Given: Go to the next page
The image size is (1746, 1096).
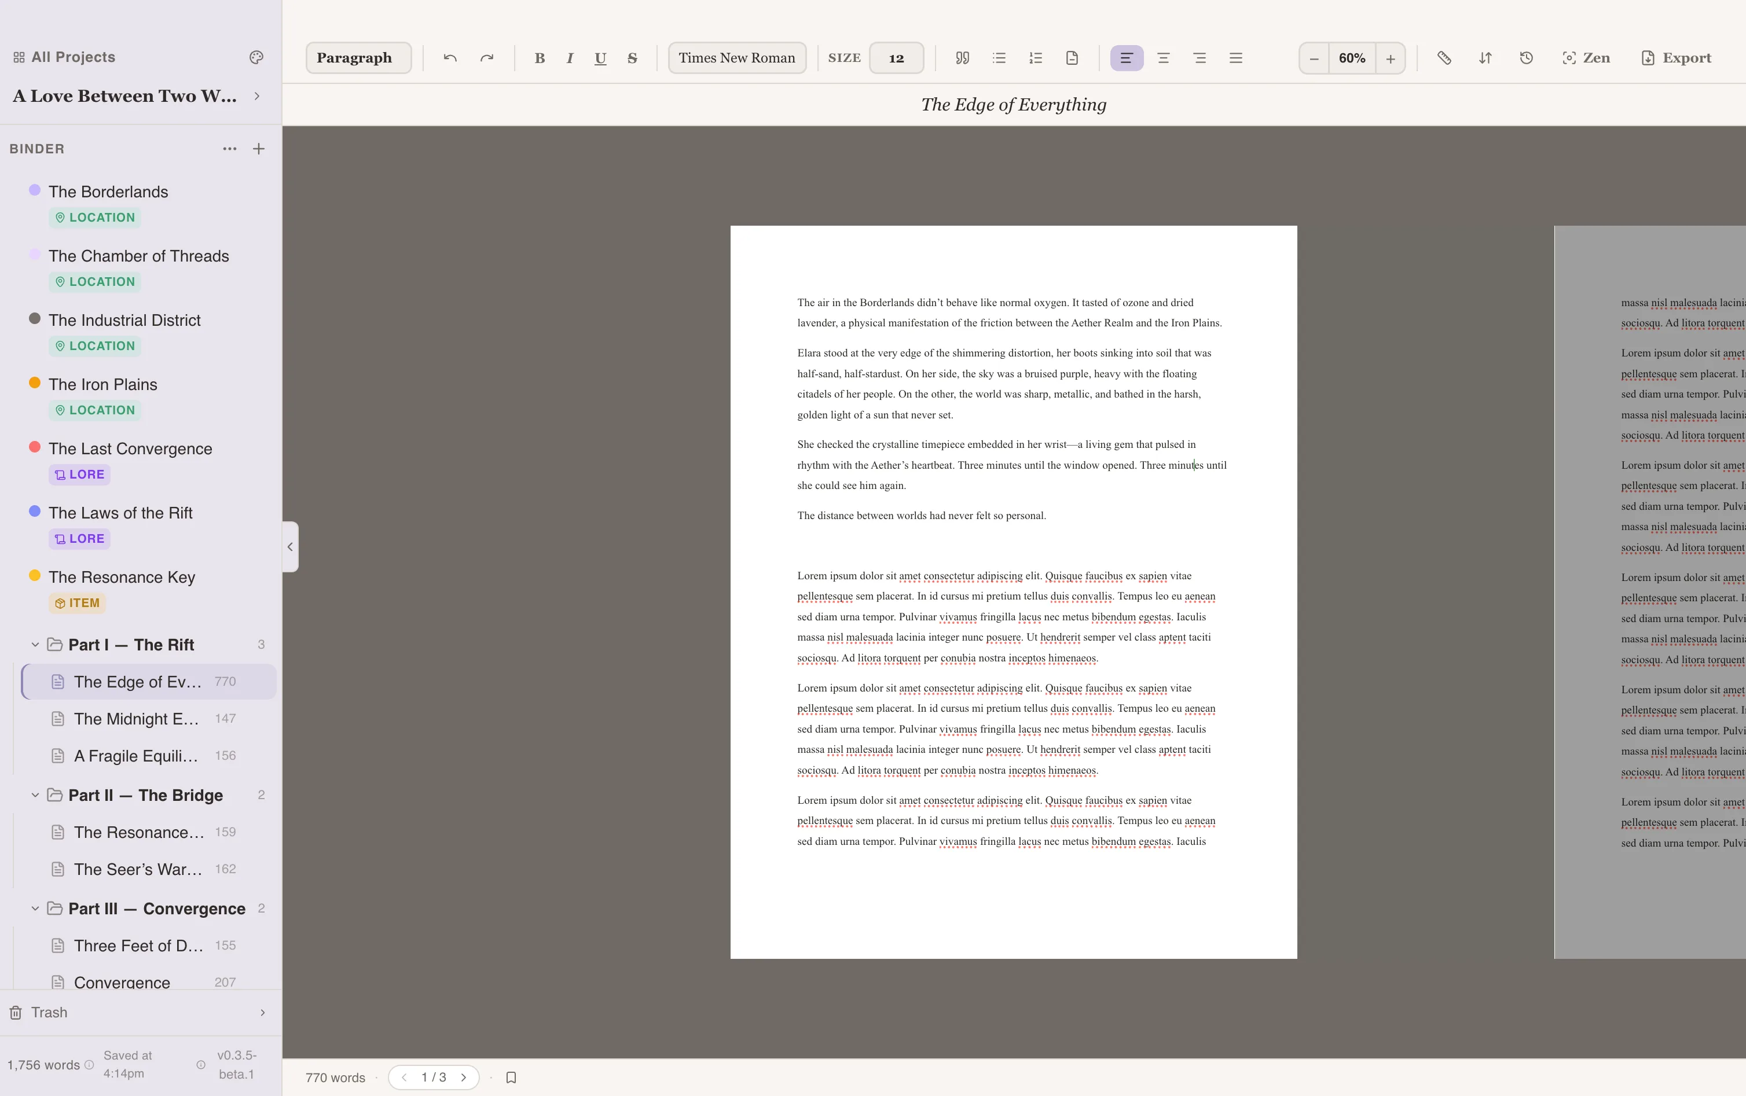Looking at the screenshot, I should (x=464, y=1078).
